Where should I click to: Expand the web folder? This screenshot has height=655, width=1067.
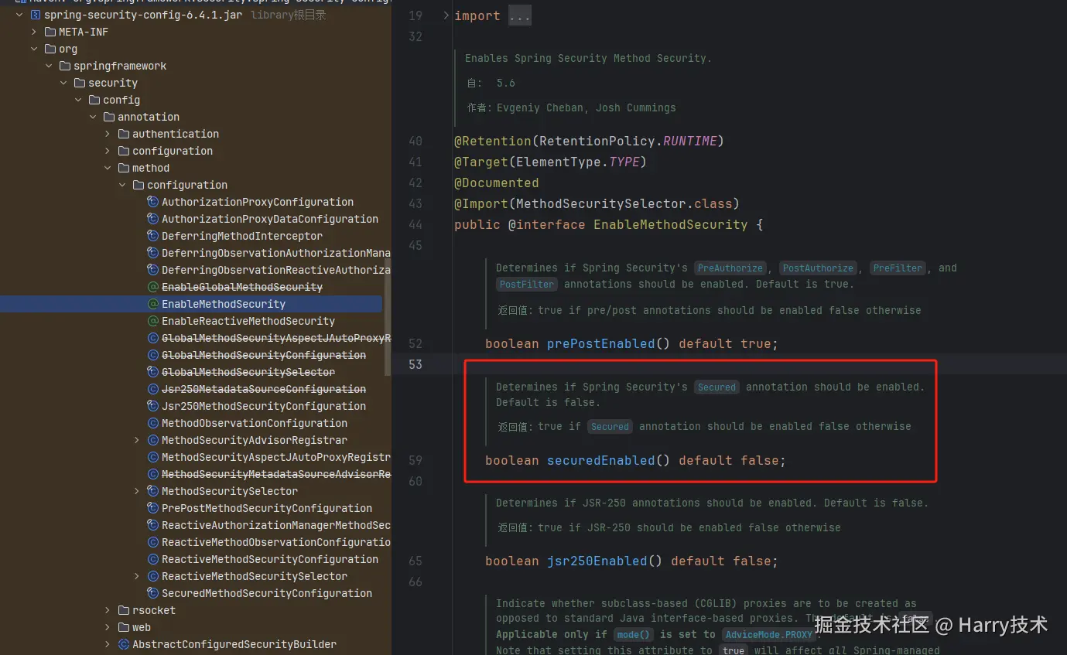pos(108,627)
